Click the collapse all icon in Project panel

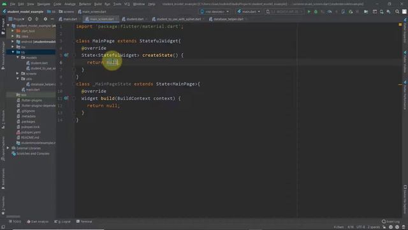tap(37, 19)
